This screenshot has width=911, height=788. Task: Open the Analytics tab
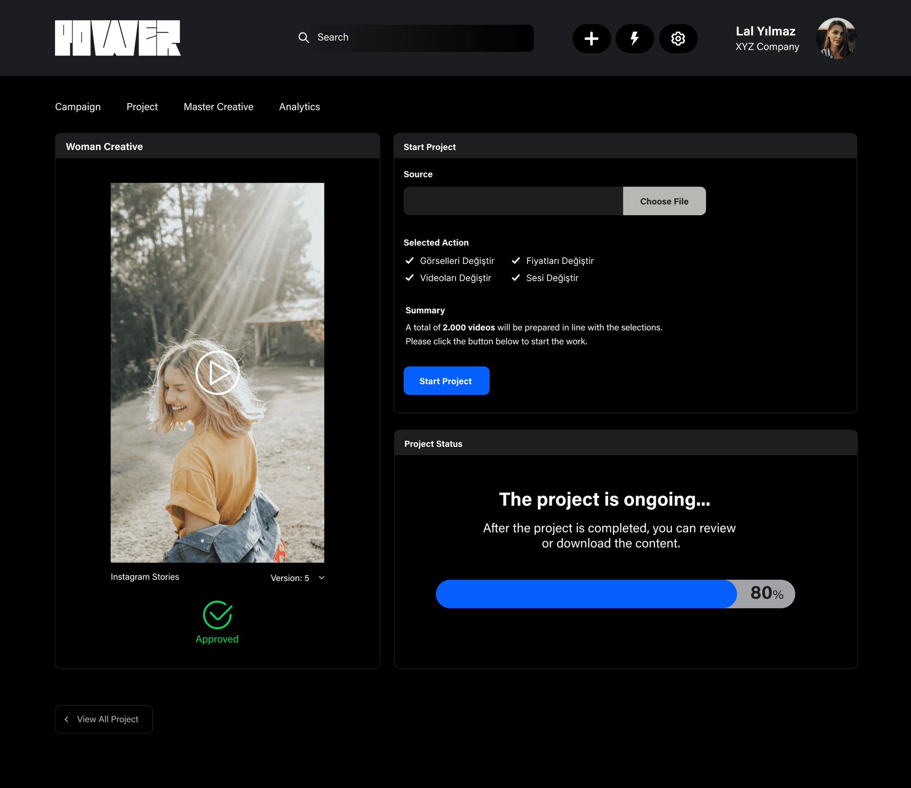(299, 107)
